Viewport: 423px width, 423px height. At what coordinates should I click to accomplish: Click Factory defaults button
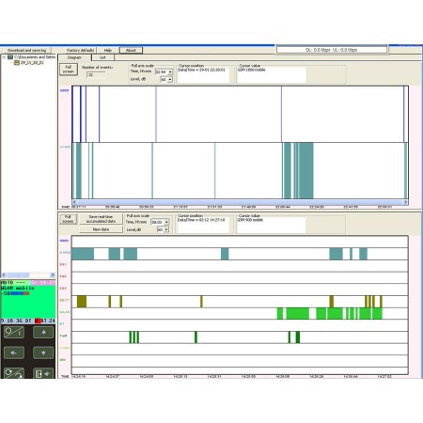(x=80, y=50)
